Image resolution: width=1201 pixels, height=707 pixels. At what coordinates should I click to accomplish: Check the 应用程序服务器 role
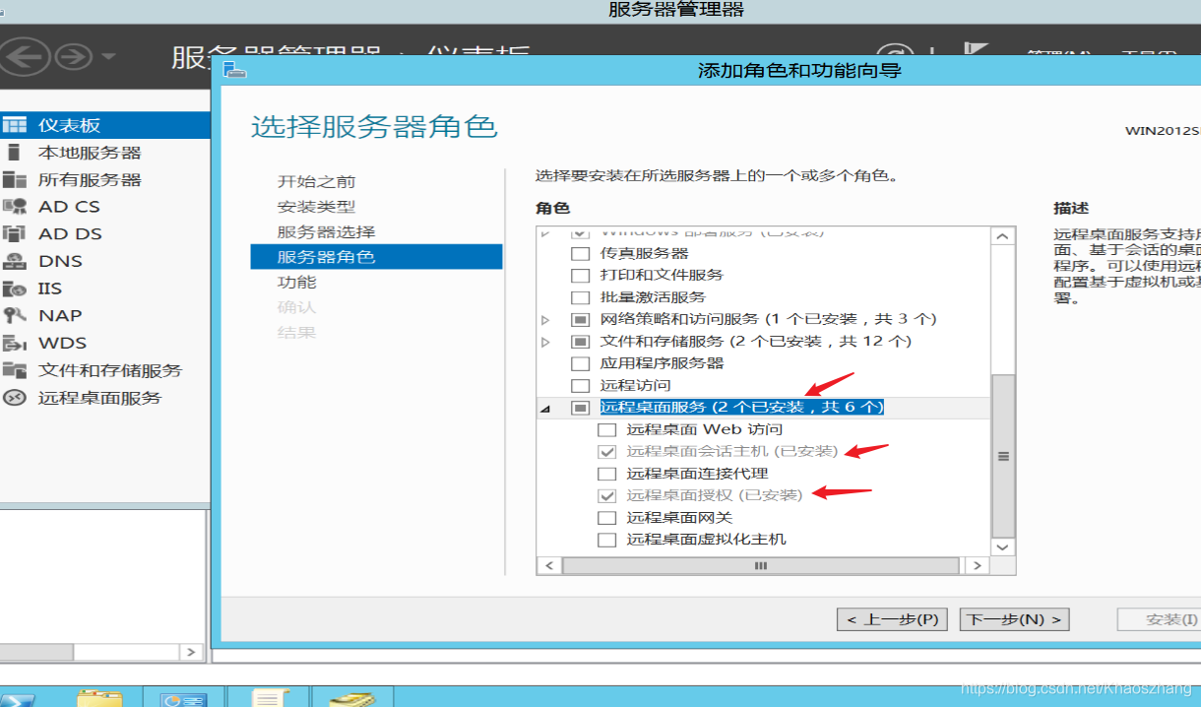pos(580,363)
